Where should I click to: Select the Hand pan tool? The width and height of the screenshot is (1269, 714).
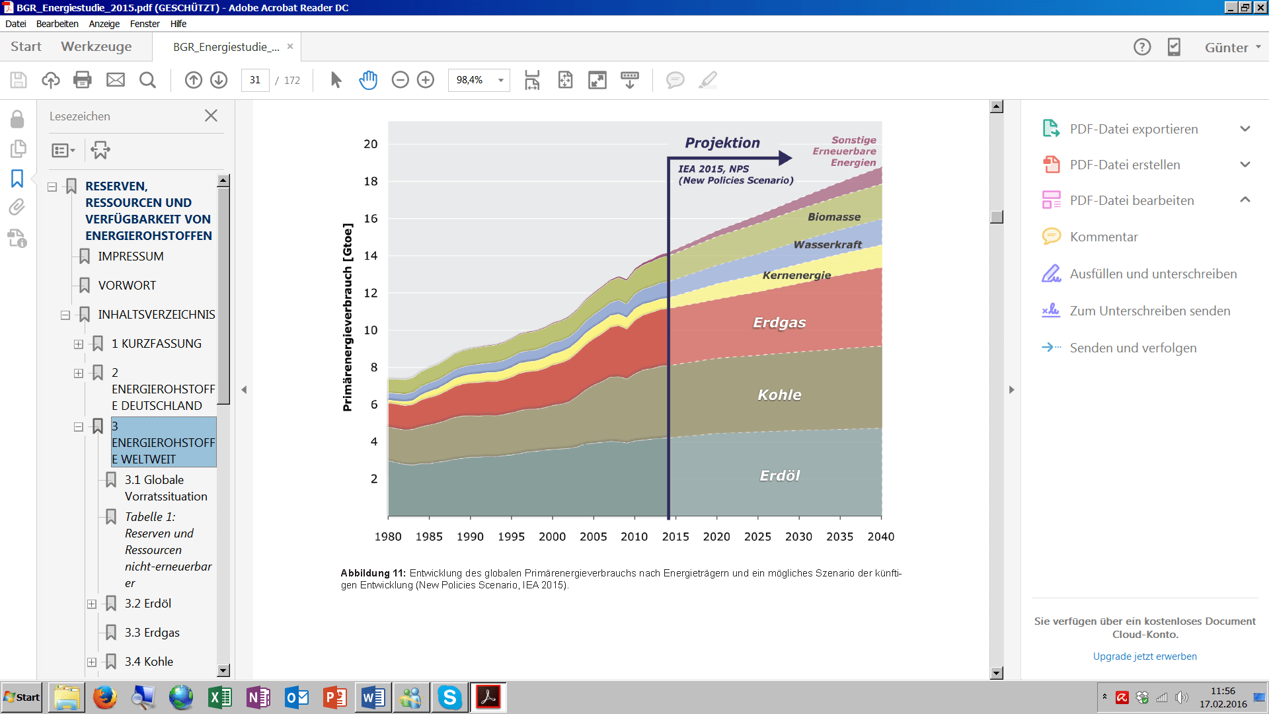coord(368,80)
